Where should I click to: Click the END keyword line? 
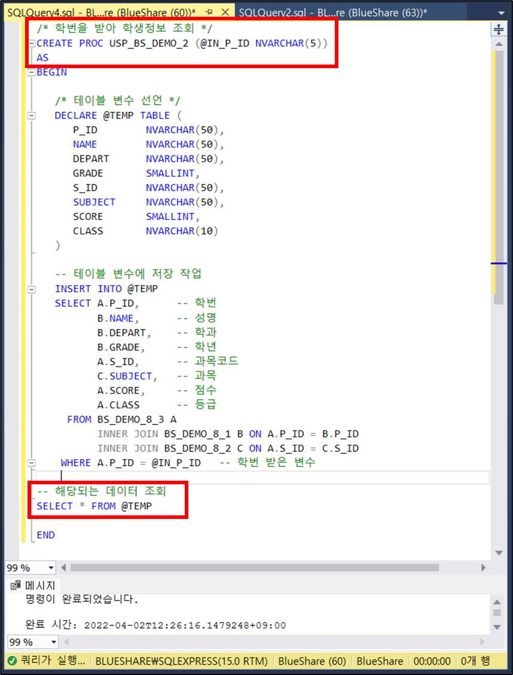[x=45, y=535]
